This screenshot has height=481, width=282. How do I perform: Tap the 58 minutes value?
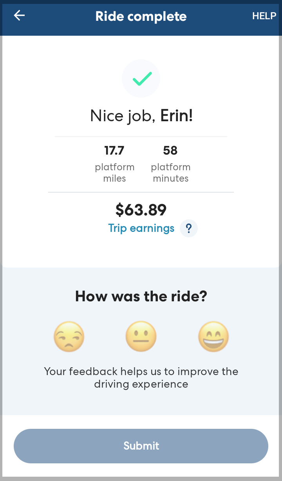click(x=170, y=151)
